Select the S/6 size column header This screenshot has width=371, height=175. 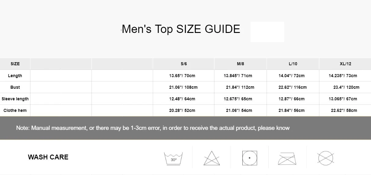pos(184,64)
